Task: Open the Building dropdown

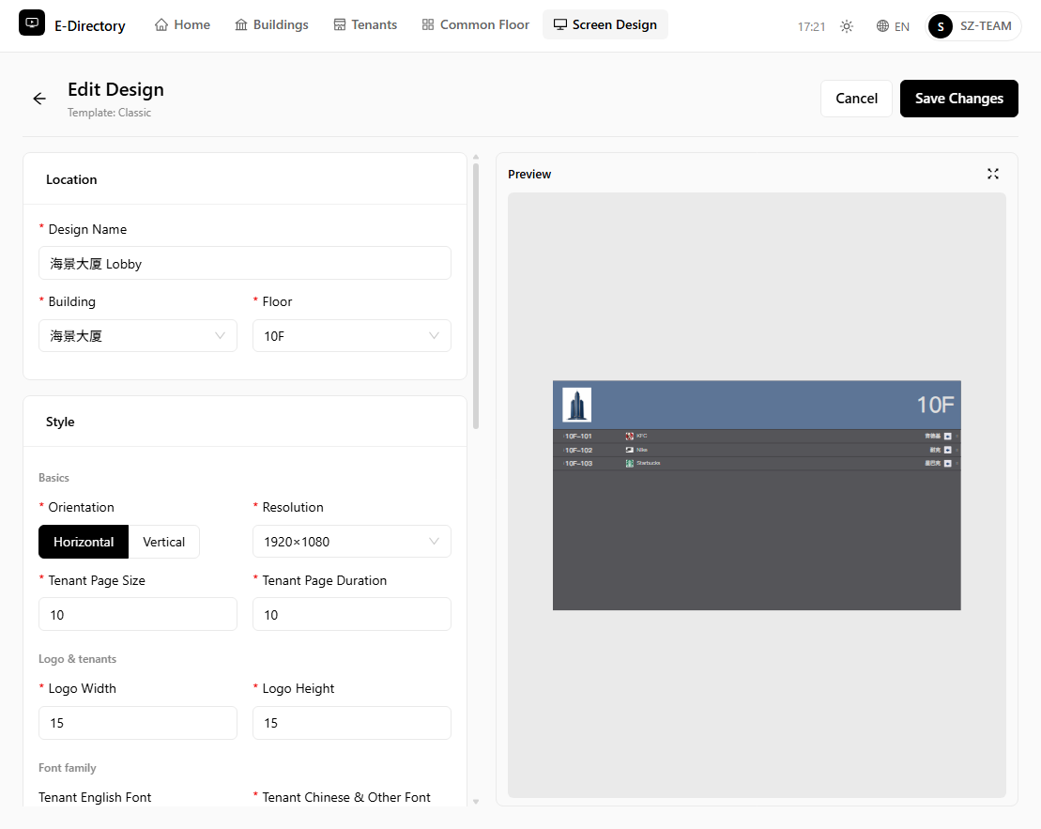Action: pos(138,336)
